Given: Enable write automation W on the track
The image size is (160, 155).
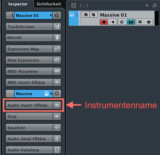Looking at the screenshot, I should tap(149, 22).
